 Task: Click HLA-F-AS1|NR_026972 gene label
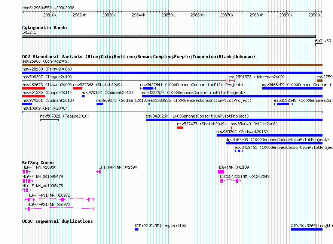point(49,195)
